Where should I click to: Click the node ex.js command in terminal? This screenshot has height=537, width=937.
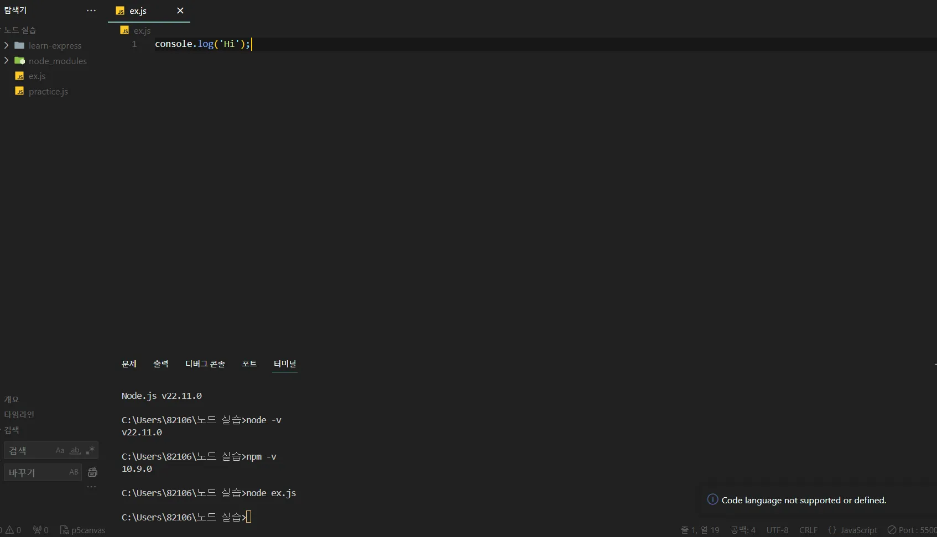(x=271, y=493)
